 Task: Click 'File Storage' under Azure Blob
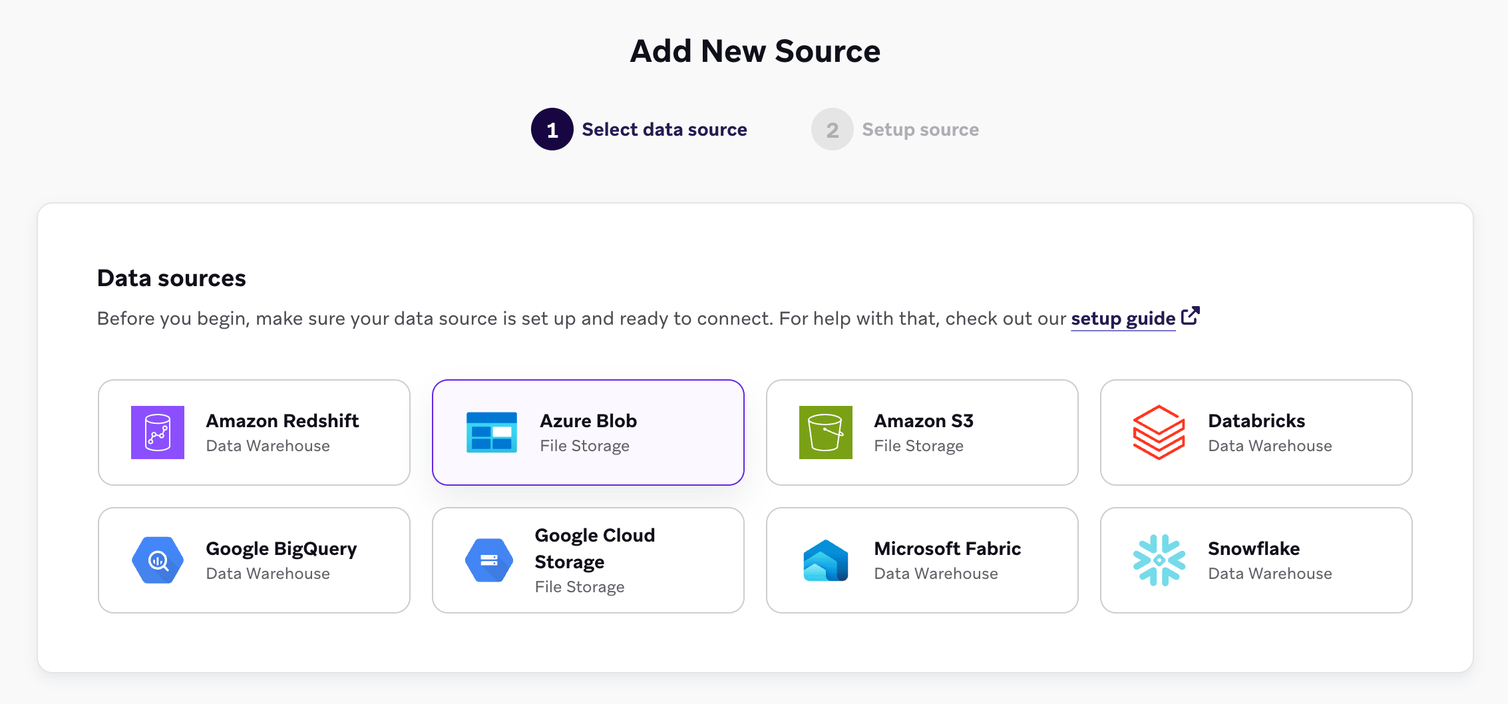pyautogui.click(x=585, y=446)
